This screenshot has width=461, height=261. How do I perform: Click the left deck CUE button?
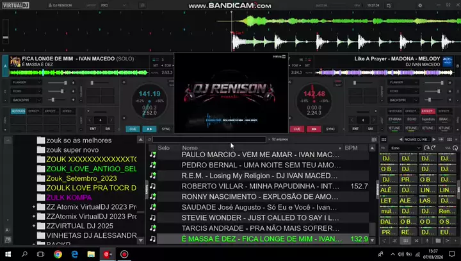(133, 129)
